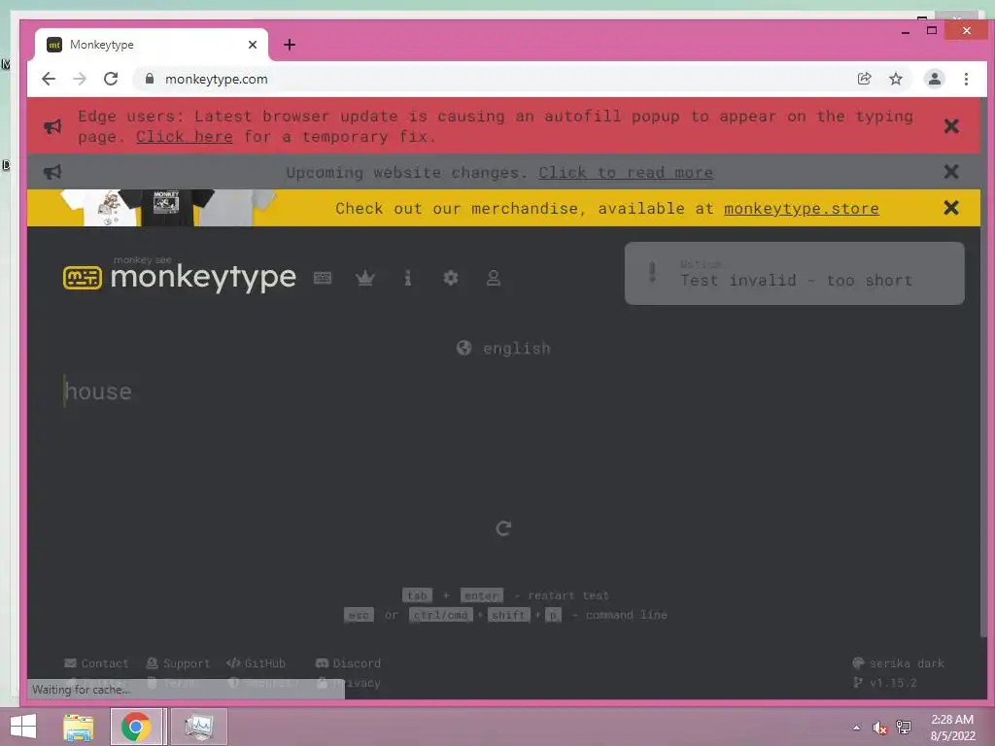Click the muted volume tray icon
This screenshot has width=995, height=746.
click(879, 728)
